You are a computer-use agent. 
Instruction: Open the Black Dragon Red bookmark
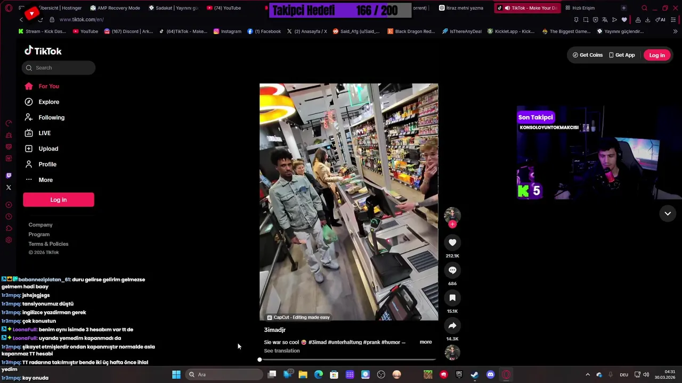tap(411, 31)
